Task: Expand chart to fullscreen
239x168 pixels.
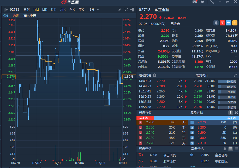Action: pyautogui.click(x=126, y=10)
